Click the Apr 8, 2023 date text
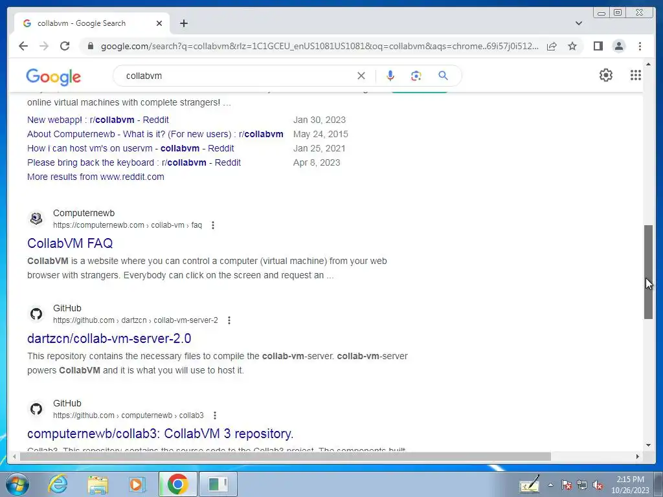Image resolution: width=663 pixels, height=497 pixels. pos(317,162)
